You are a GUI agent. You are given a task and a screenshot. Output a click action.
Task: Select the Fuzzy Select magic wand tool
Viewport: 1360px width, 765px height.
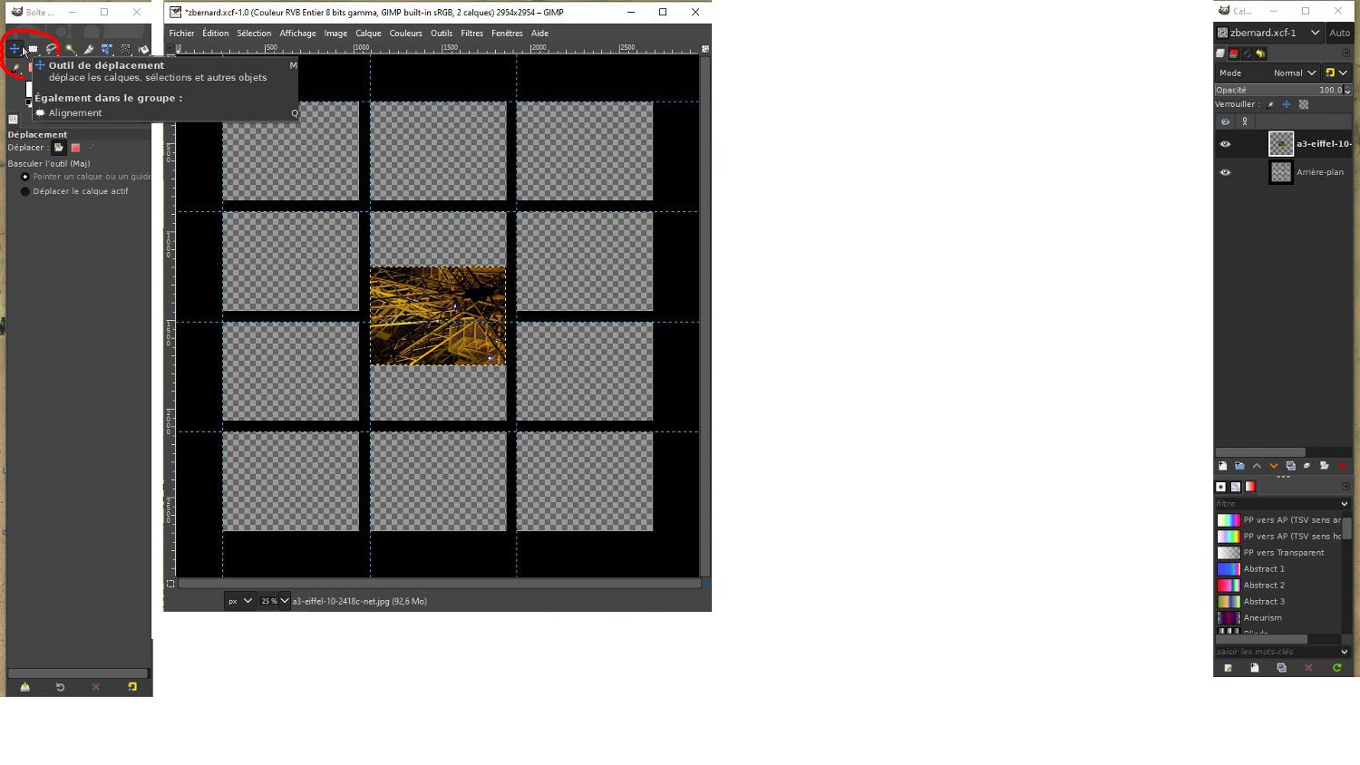coord(70,49)
